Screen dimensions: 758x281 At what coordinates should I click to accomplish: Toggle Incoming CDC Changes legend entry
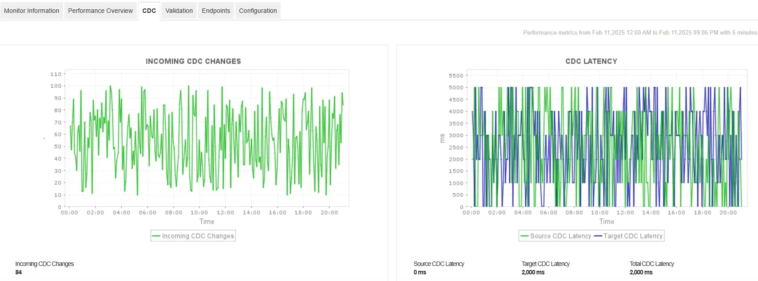(x=193, y=236)
